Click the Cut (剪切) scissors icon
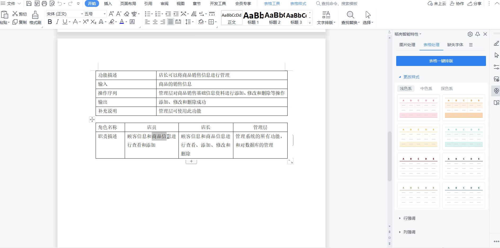Image resolution: width=500 pixels, height=248 pixels. point(15,14)
